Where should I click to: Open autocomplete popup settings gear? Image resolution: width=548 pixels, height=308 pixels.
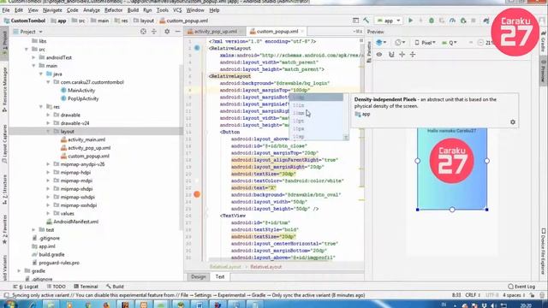point(513,121)
